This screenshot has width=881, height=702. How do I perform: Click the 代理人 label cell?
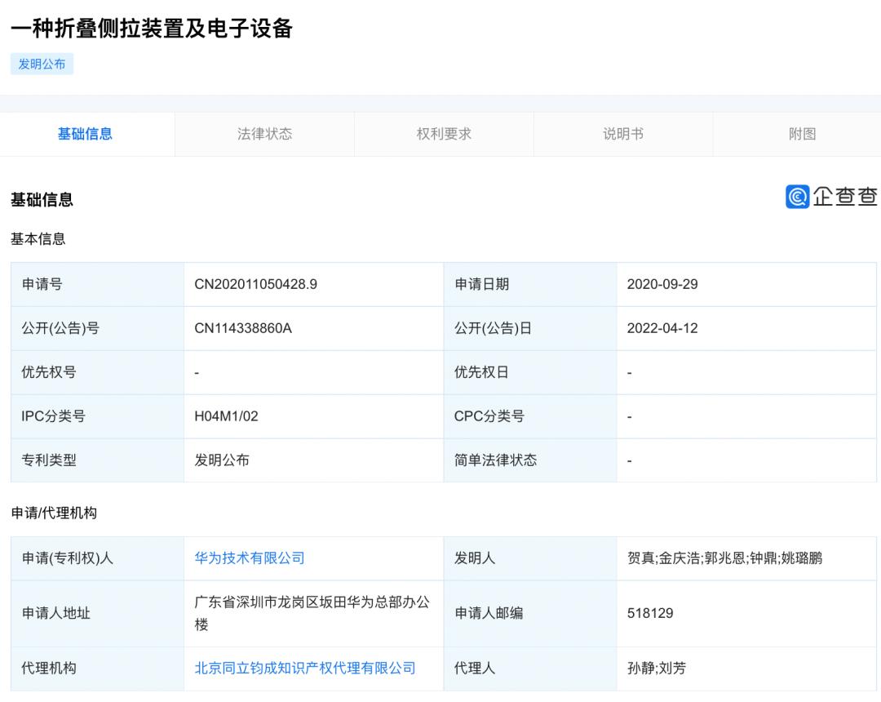(530, 669)
